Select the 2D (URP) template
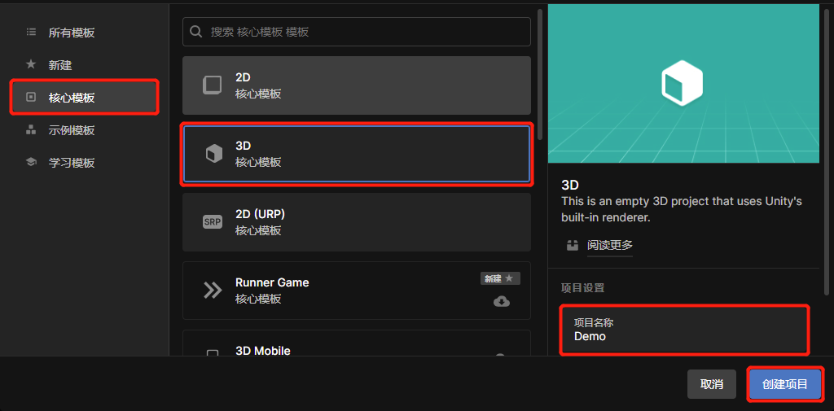Viewport: 834px width, 411px height. pyautogui.click(x=357, y=221)
